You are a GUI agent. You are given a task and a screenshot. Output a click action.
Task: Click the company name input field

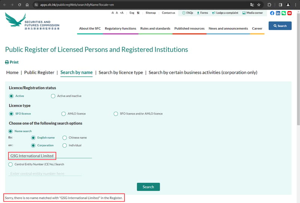pyautogui.click(x=50, y=156)
